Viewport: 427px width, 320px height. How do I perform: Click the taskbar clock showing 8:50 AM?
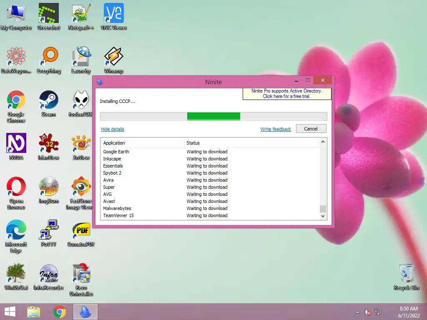(409, 312)
